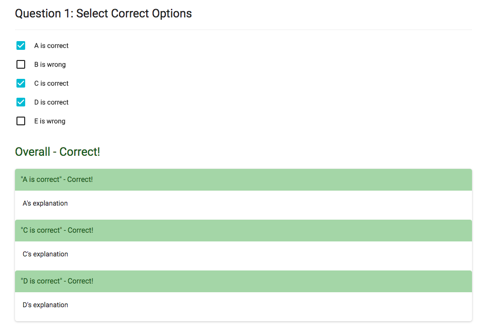Click the green "Correct!" banner for option D
The height and width of the screenshot is (329, 487).
(243, 281)
